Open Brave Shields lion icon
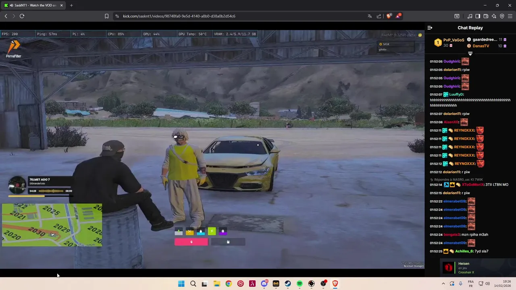 (x=389, y=16)
